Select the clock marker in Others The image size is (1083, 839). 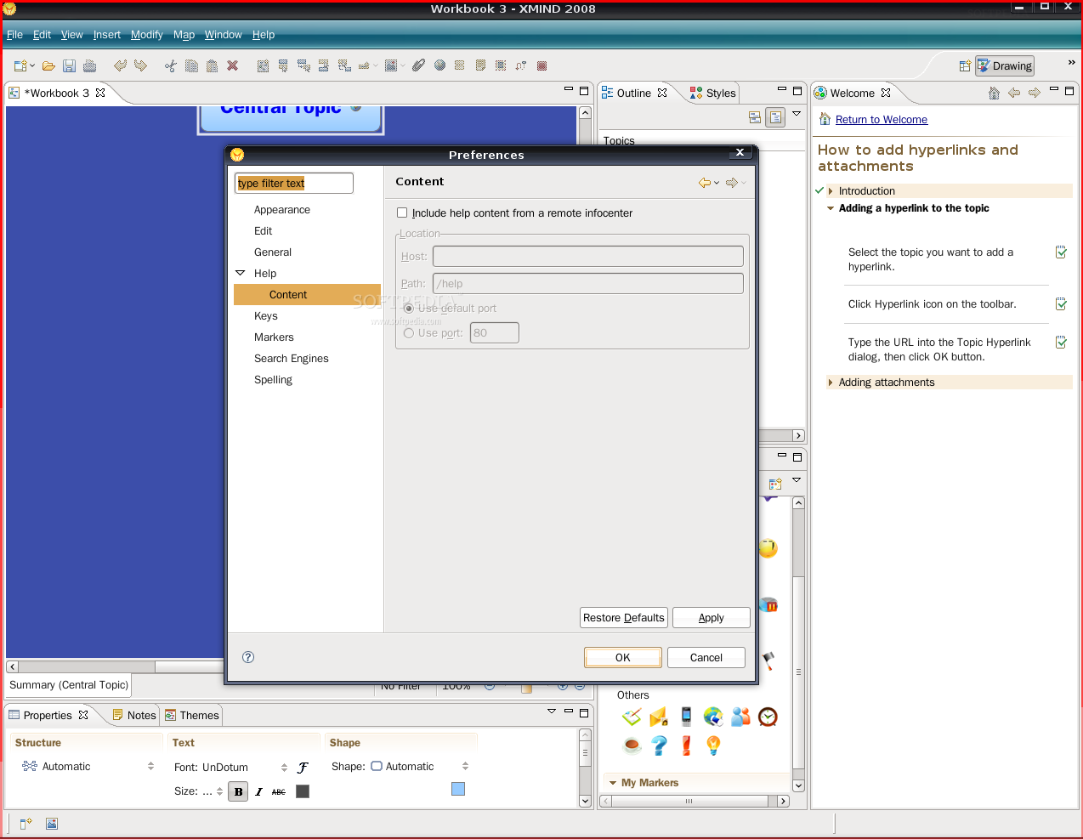(768, 717)
